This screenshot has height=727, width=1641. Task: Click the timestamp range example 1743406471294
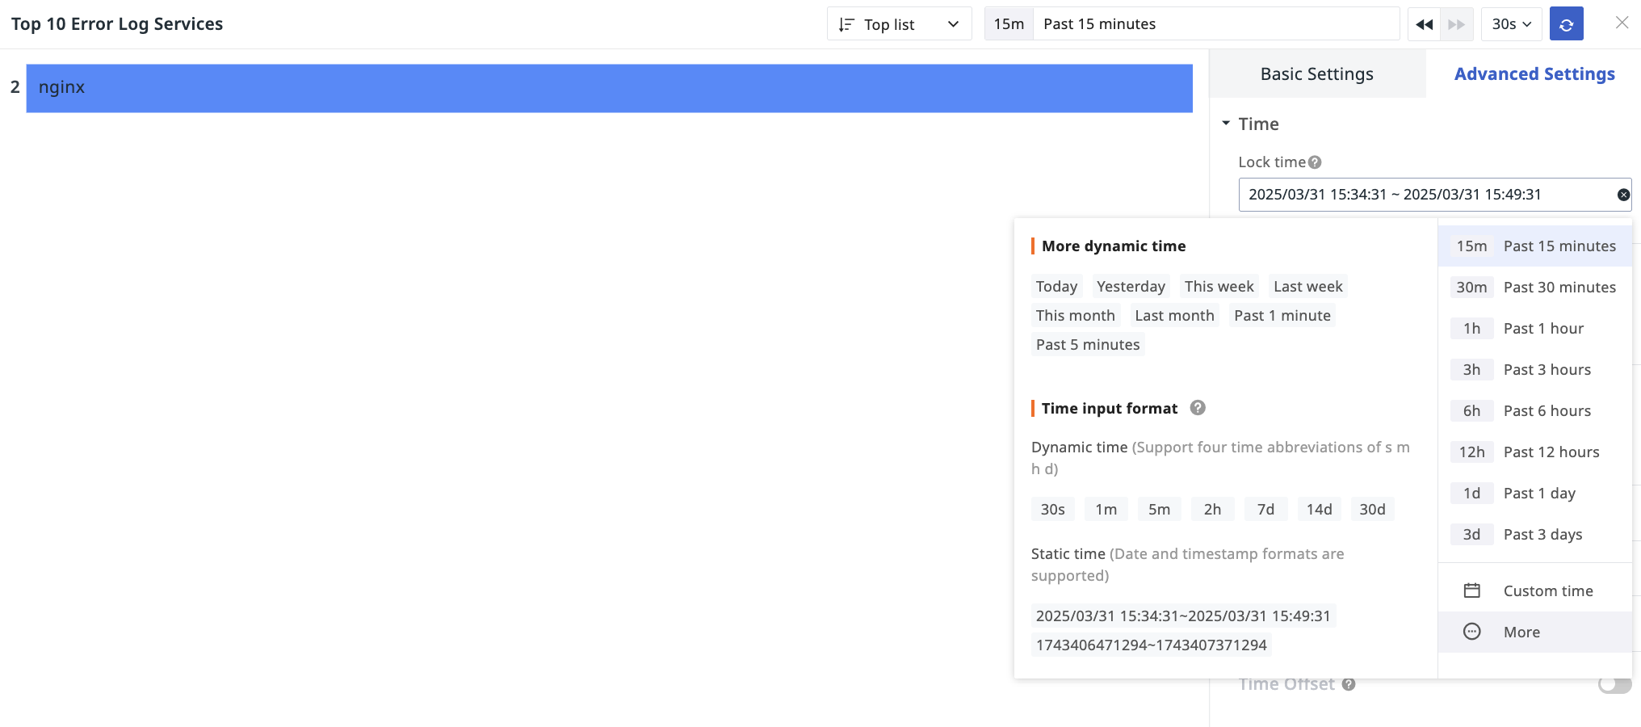tap(1151, 645)
